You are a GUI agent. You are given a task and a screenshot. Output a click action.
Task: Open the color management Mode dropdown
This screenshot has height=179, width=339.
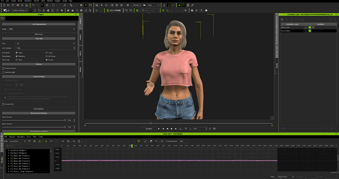42,29
